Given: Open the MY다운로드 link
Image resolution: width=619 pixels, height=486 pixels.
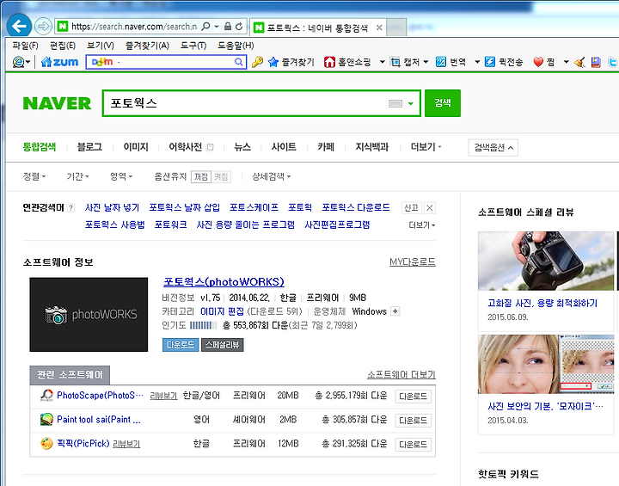Looking at the screenshot, I should (413, 262).
